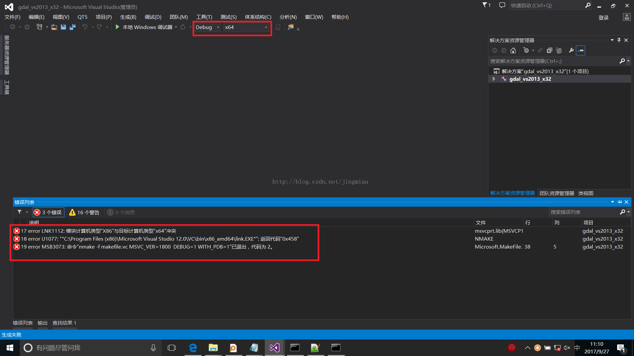The width and height of the screenshot is (634, 356).
Task: Open the 生成(B) build menu
Action: pyautogui.click(x=128, y=17)
